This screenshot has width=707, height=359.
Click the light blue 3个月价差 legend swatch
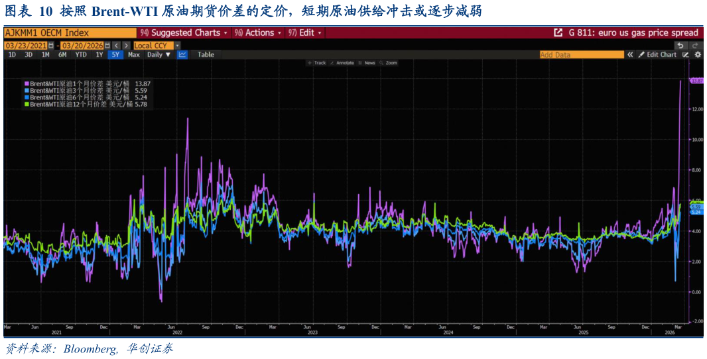point(27,90)
